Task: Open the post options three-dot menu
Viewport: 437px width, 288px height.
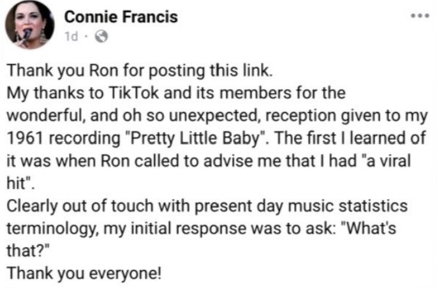Action: [x=420, y=15]
